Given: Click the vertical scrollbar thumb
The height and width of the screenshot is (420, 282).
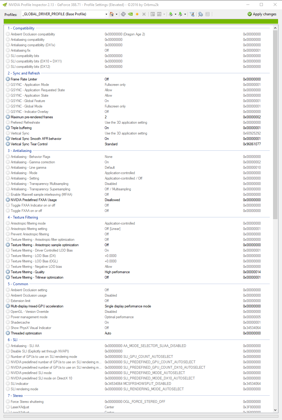Looking at the screenshot, I should (275, 125).
